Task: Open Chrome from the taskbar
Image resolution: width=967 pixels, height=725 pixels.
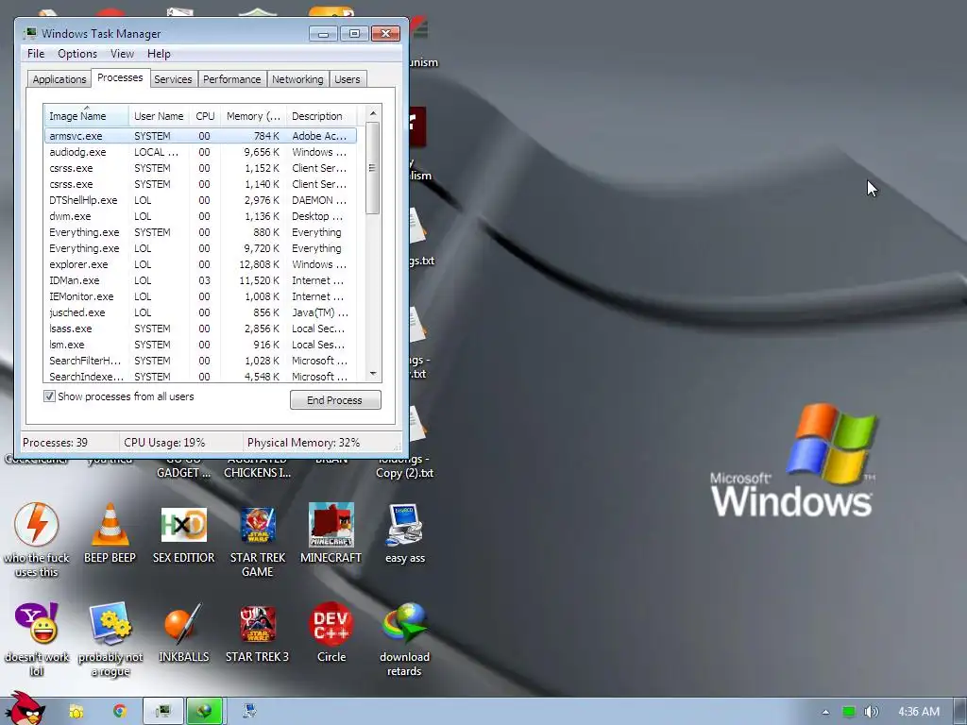Action: pyautogui.click(x=120, y=712)
